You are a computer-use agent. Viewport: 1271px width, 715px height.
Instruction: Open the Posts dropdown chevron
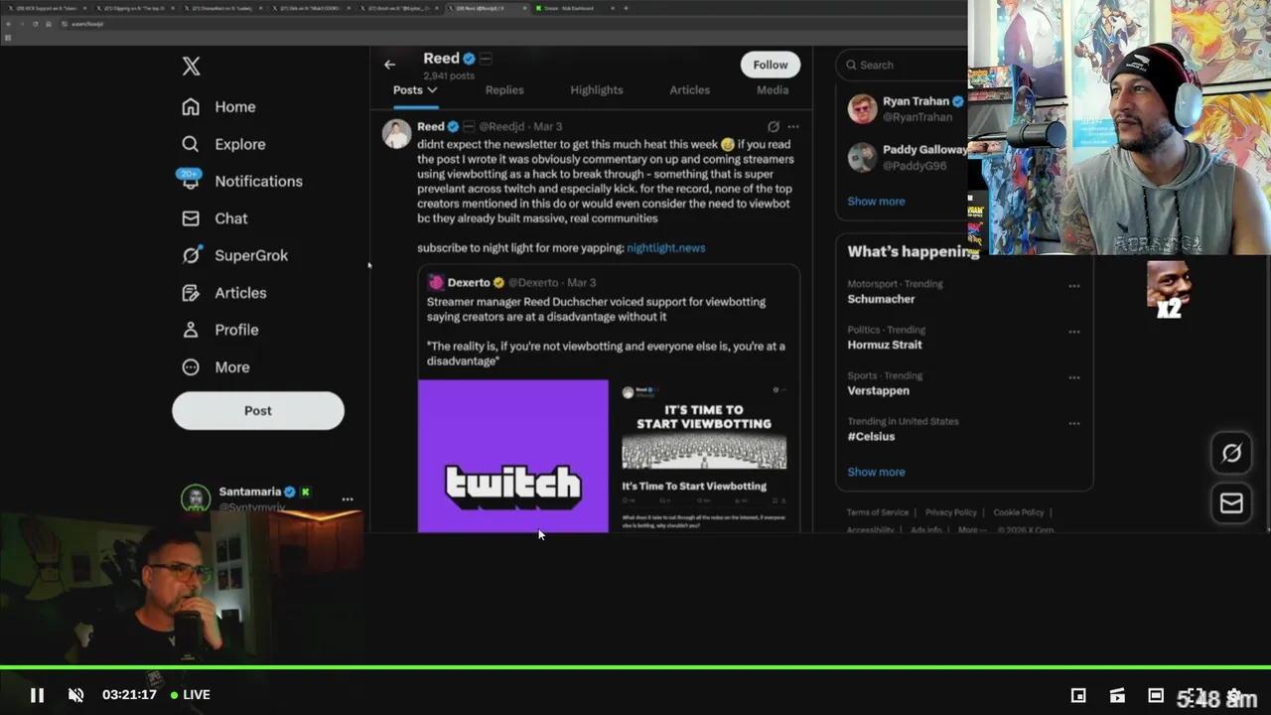tap(432, 89)
